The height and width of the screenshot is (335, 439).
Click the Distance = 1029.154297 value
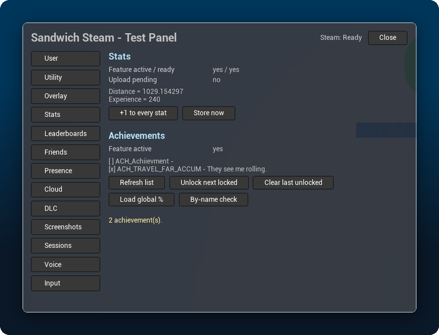146,92
